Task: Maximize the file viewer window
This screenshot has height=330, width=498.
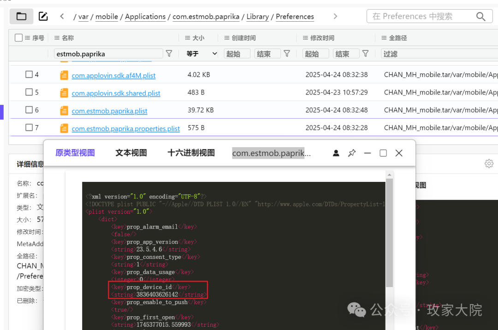Action: click(383, 153)
